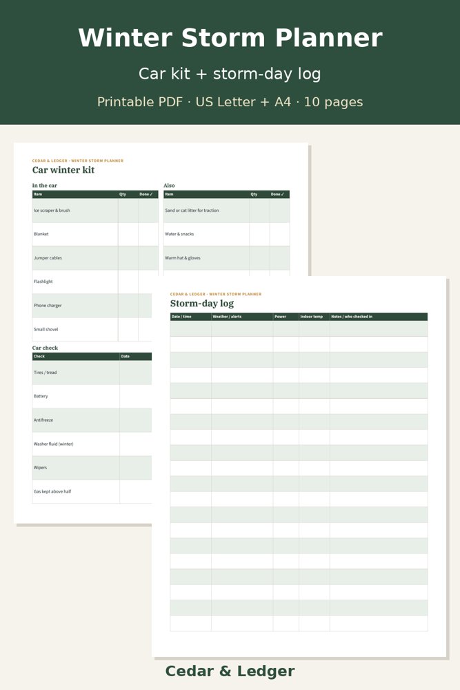Click Done cell for Water & snacks
The width and height of the screenshot is (460, 690).
[x=280, y=234]
